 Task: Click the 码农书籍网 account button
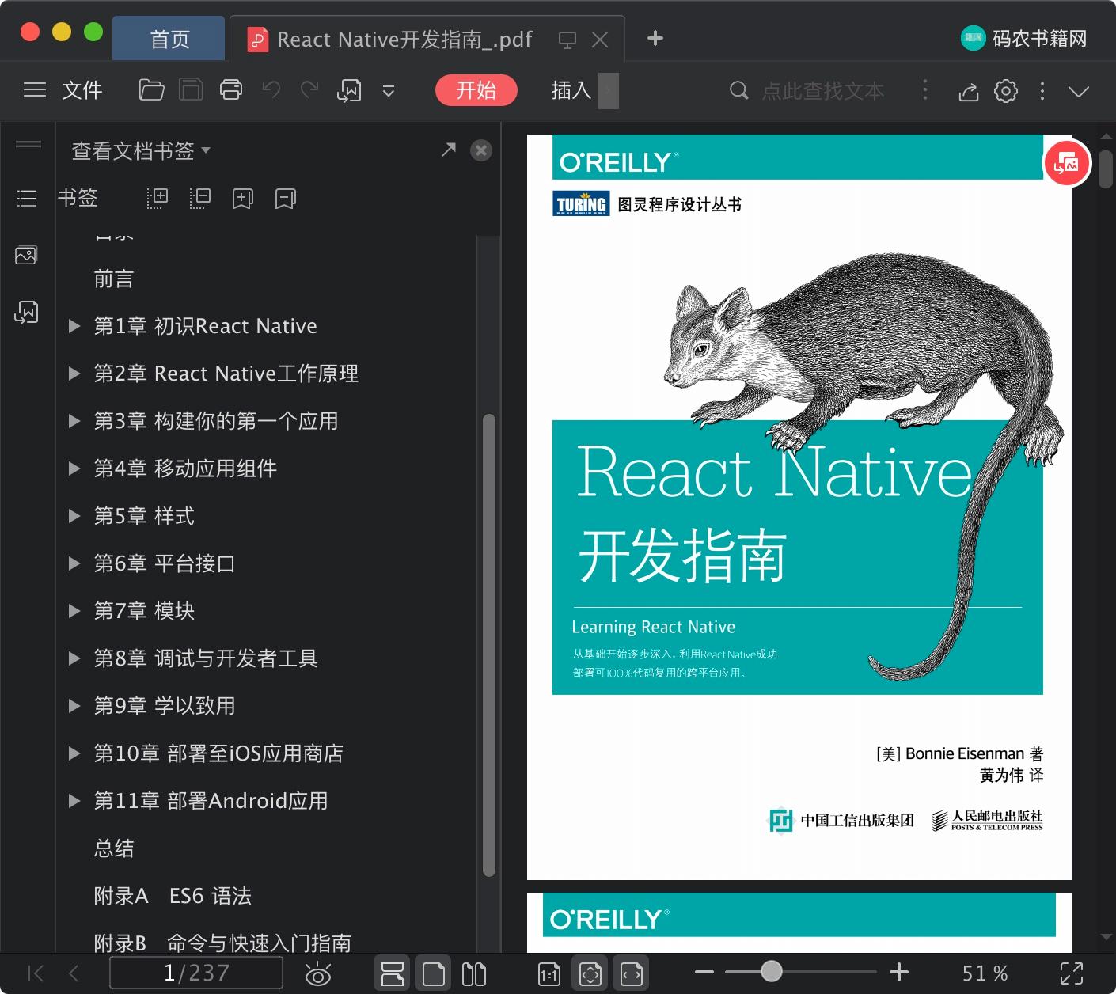click(1024, 38)
